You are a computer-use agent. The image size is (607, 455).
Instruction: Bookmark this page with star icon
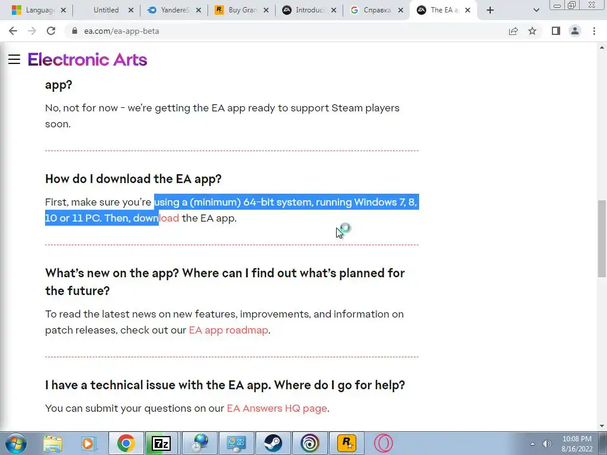pos(532,31)
